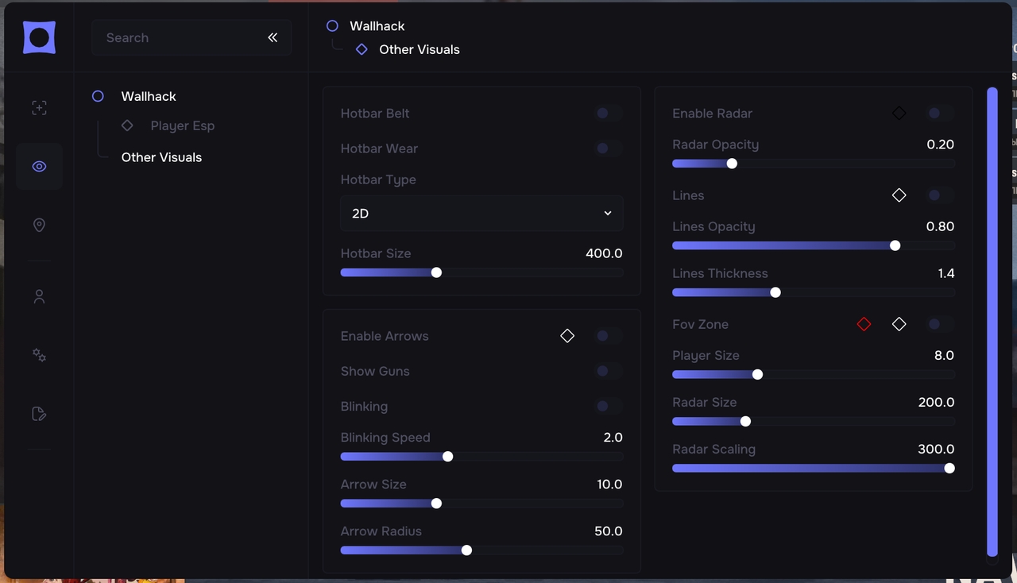Open the player profile sidebar icon
This screenshot has height=583, width=1017.
point(39,296)
